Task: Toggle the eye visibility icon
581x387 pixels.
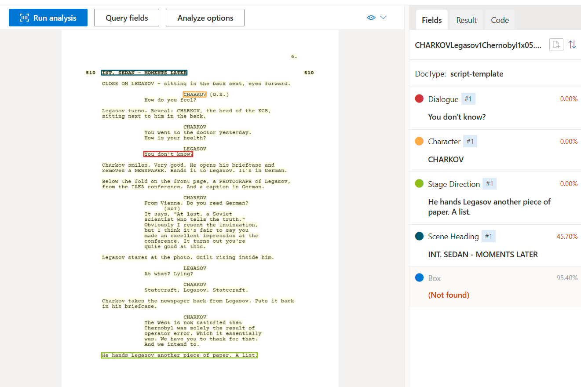Action: (371, 17)
